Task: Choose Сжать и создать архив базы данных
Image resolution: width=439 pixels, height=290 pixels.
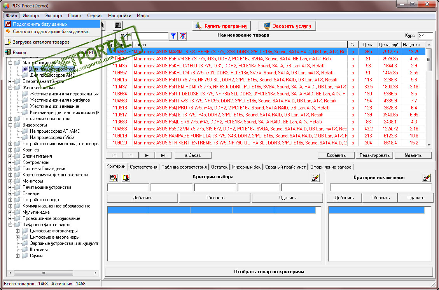Action: click(52, 32)
